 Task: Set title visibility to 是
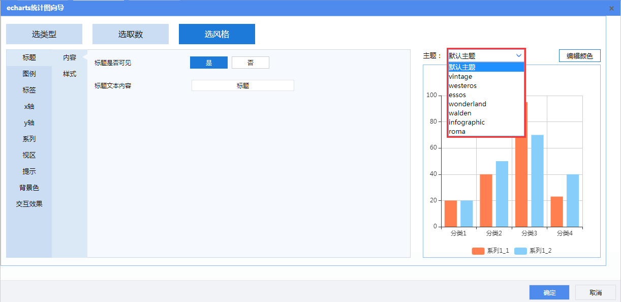click(x=208, y=63)
